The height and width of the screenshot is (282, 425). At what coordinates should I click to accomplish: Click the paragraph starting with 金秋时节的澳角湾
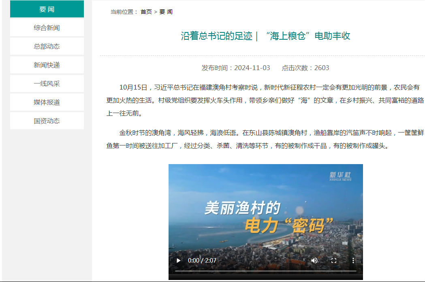[x=265, y=139]
